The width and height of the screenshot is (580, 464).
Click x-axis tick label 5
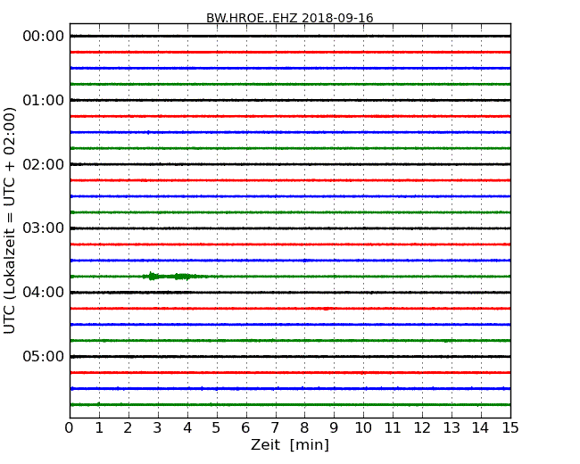[x=217, y=428]
